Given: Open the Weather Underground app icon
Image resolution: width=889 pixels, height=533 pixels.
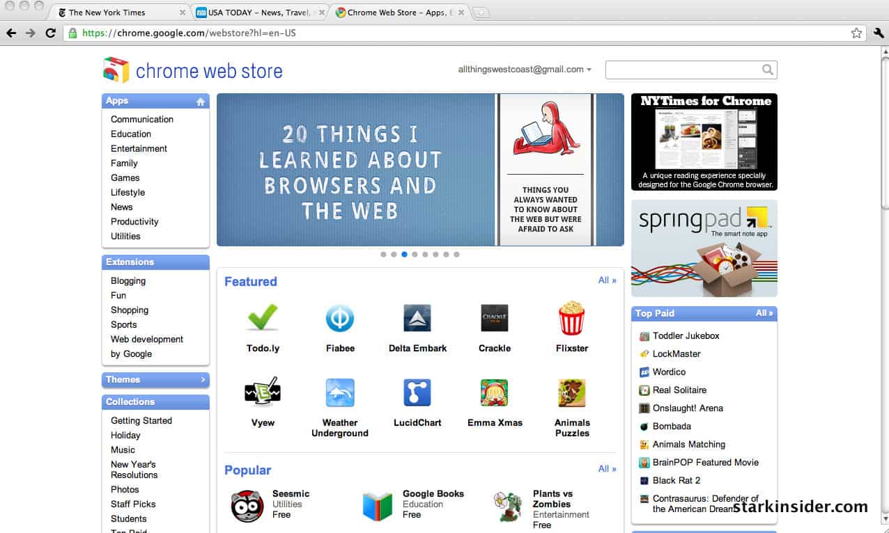Looking at the screenshot, I should tap(340, 393).
